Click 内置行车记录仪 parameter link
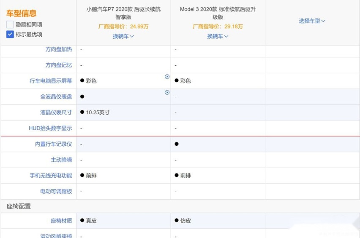Image resolution: width=360 pixels, height=238 pixels. pos(54,144)
